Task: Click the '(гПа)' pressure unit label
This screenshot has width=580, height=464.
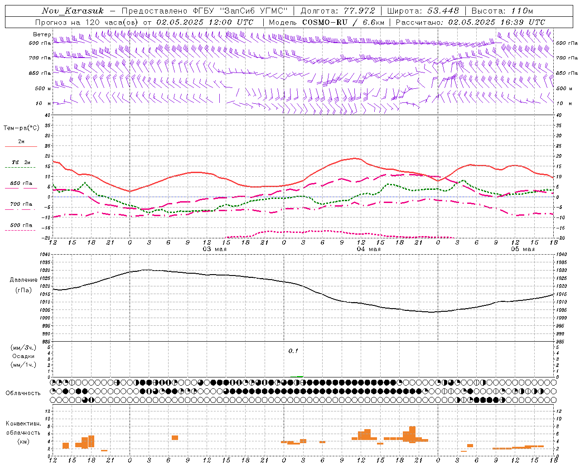Action: [x=24, y=290]
